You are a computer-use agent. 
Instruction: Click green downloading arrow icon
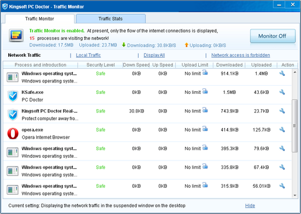(124, 45)
